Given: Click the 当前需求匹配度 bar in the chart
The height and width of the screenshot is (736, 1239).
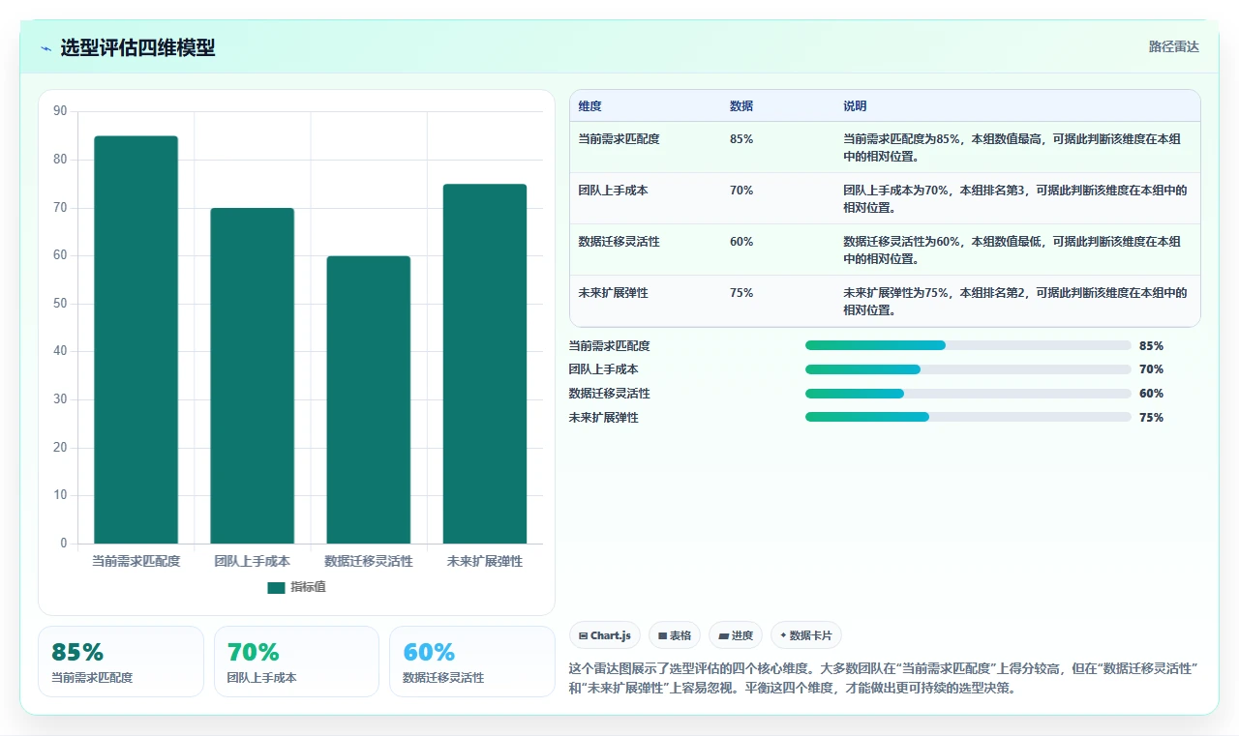Looking at the screenshot, I should tap(136, 339).
